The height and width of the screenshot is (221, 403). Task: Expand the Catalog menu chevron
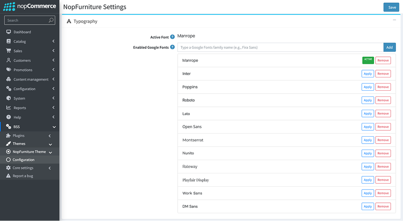click(53, 41)
